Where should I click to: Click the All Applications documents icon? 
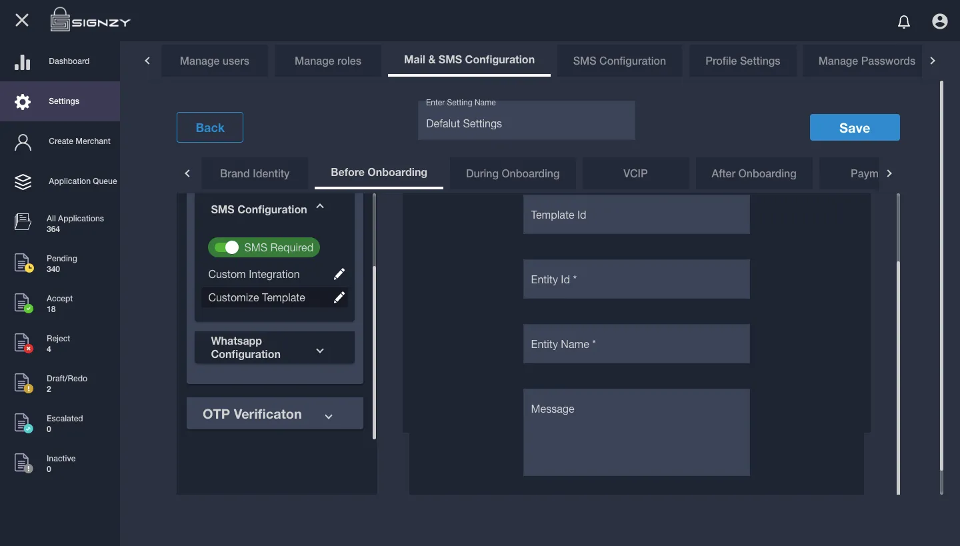click(23, 222)
